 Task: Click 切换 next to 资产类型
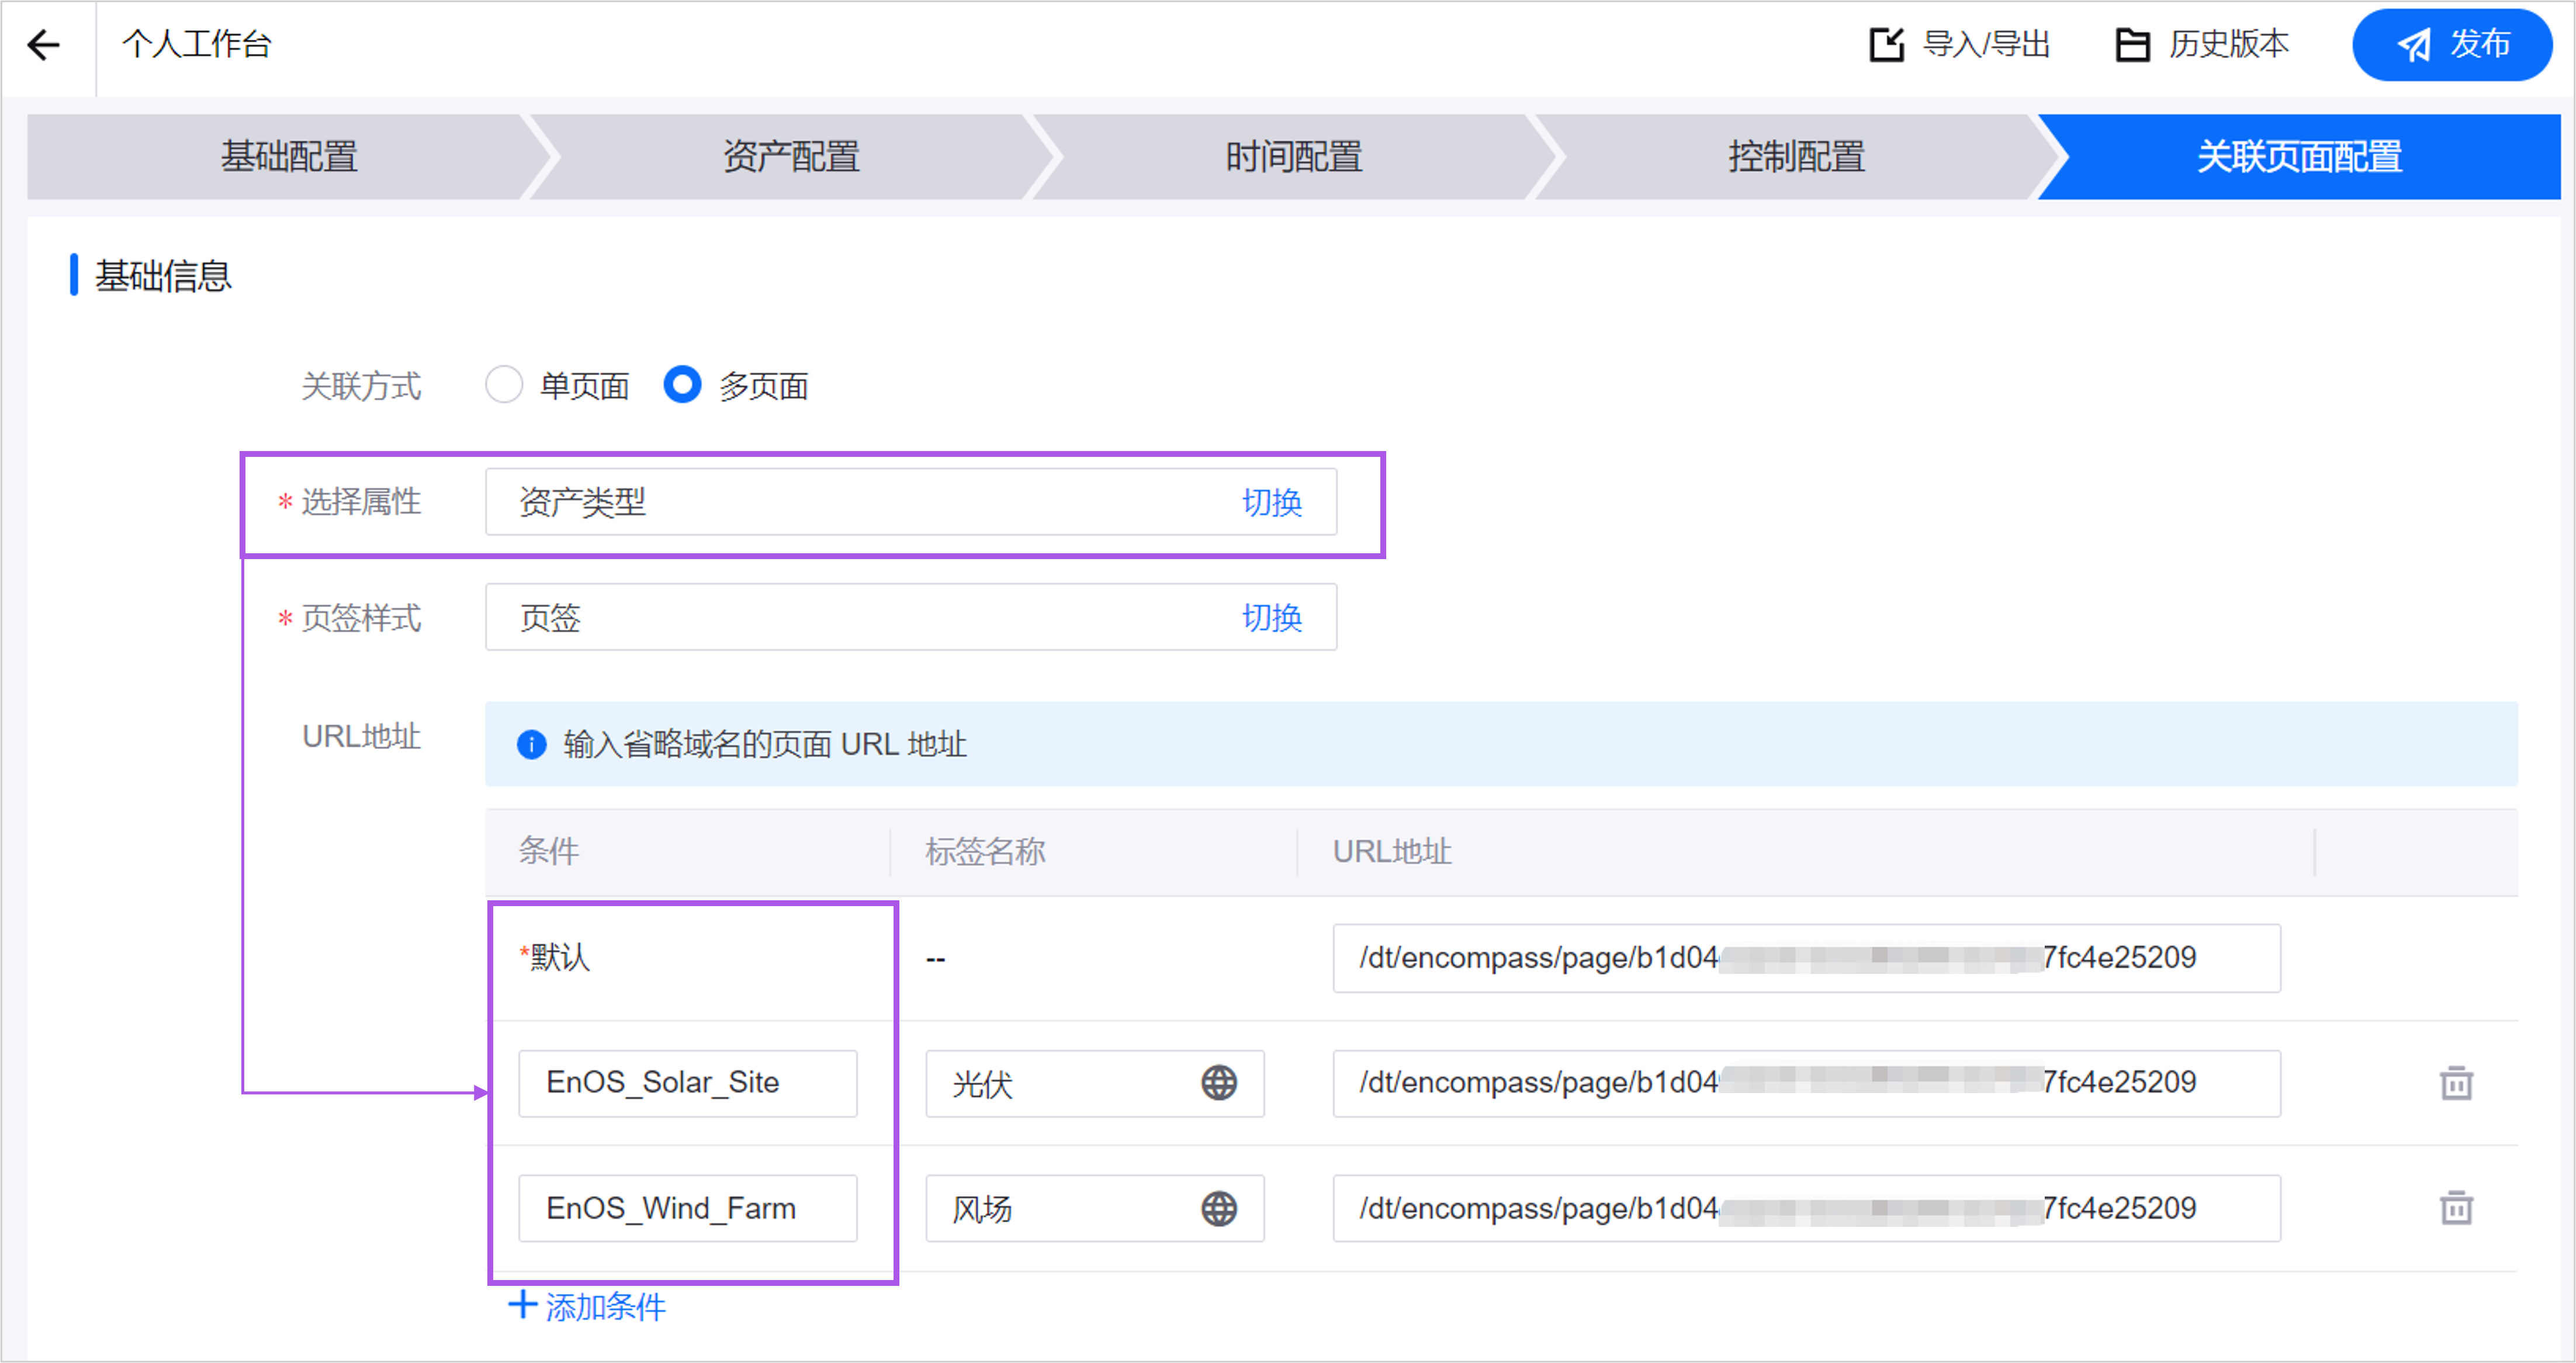1271,502
